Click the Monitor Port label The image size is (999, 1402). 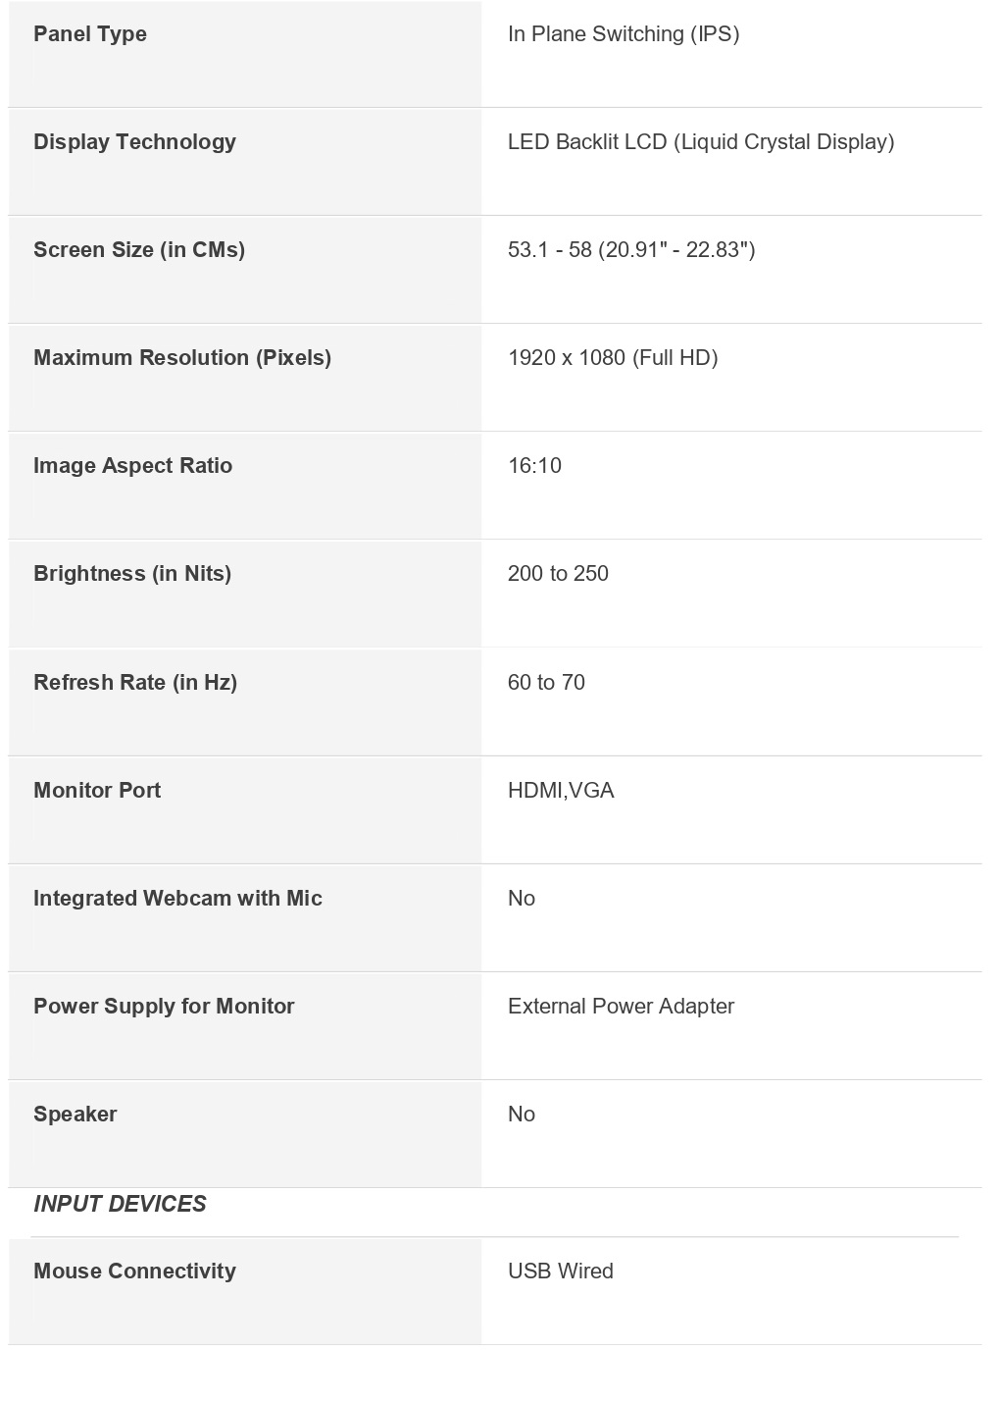[x=97, y=791]
